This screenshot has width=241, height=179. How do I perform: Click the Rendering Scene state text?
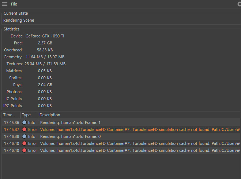pos(19,20)
